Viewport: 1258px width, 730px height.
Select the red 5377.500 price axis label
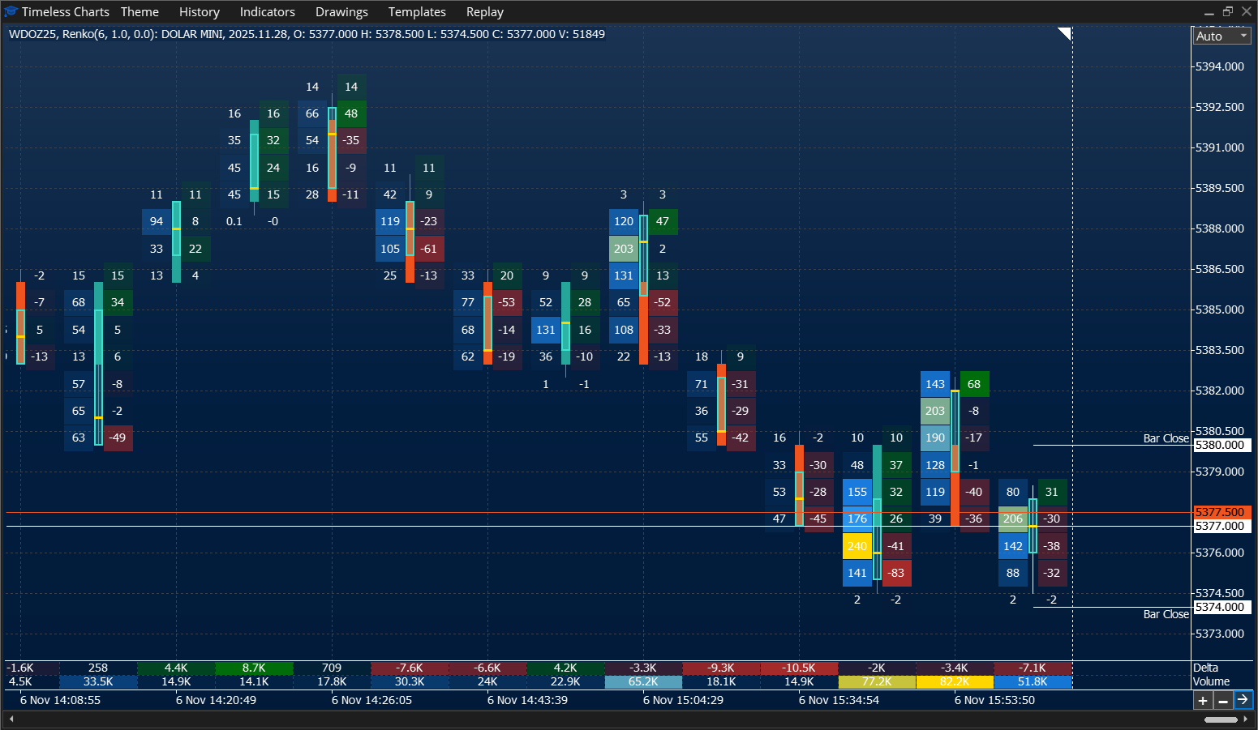1222,512
